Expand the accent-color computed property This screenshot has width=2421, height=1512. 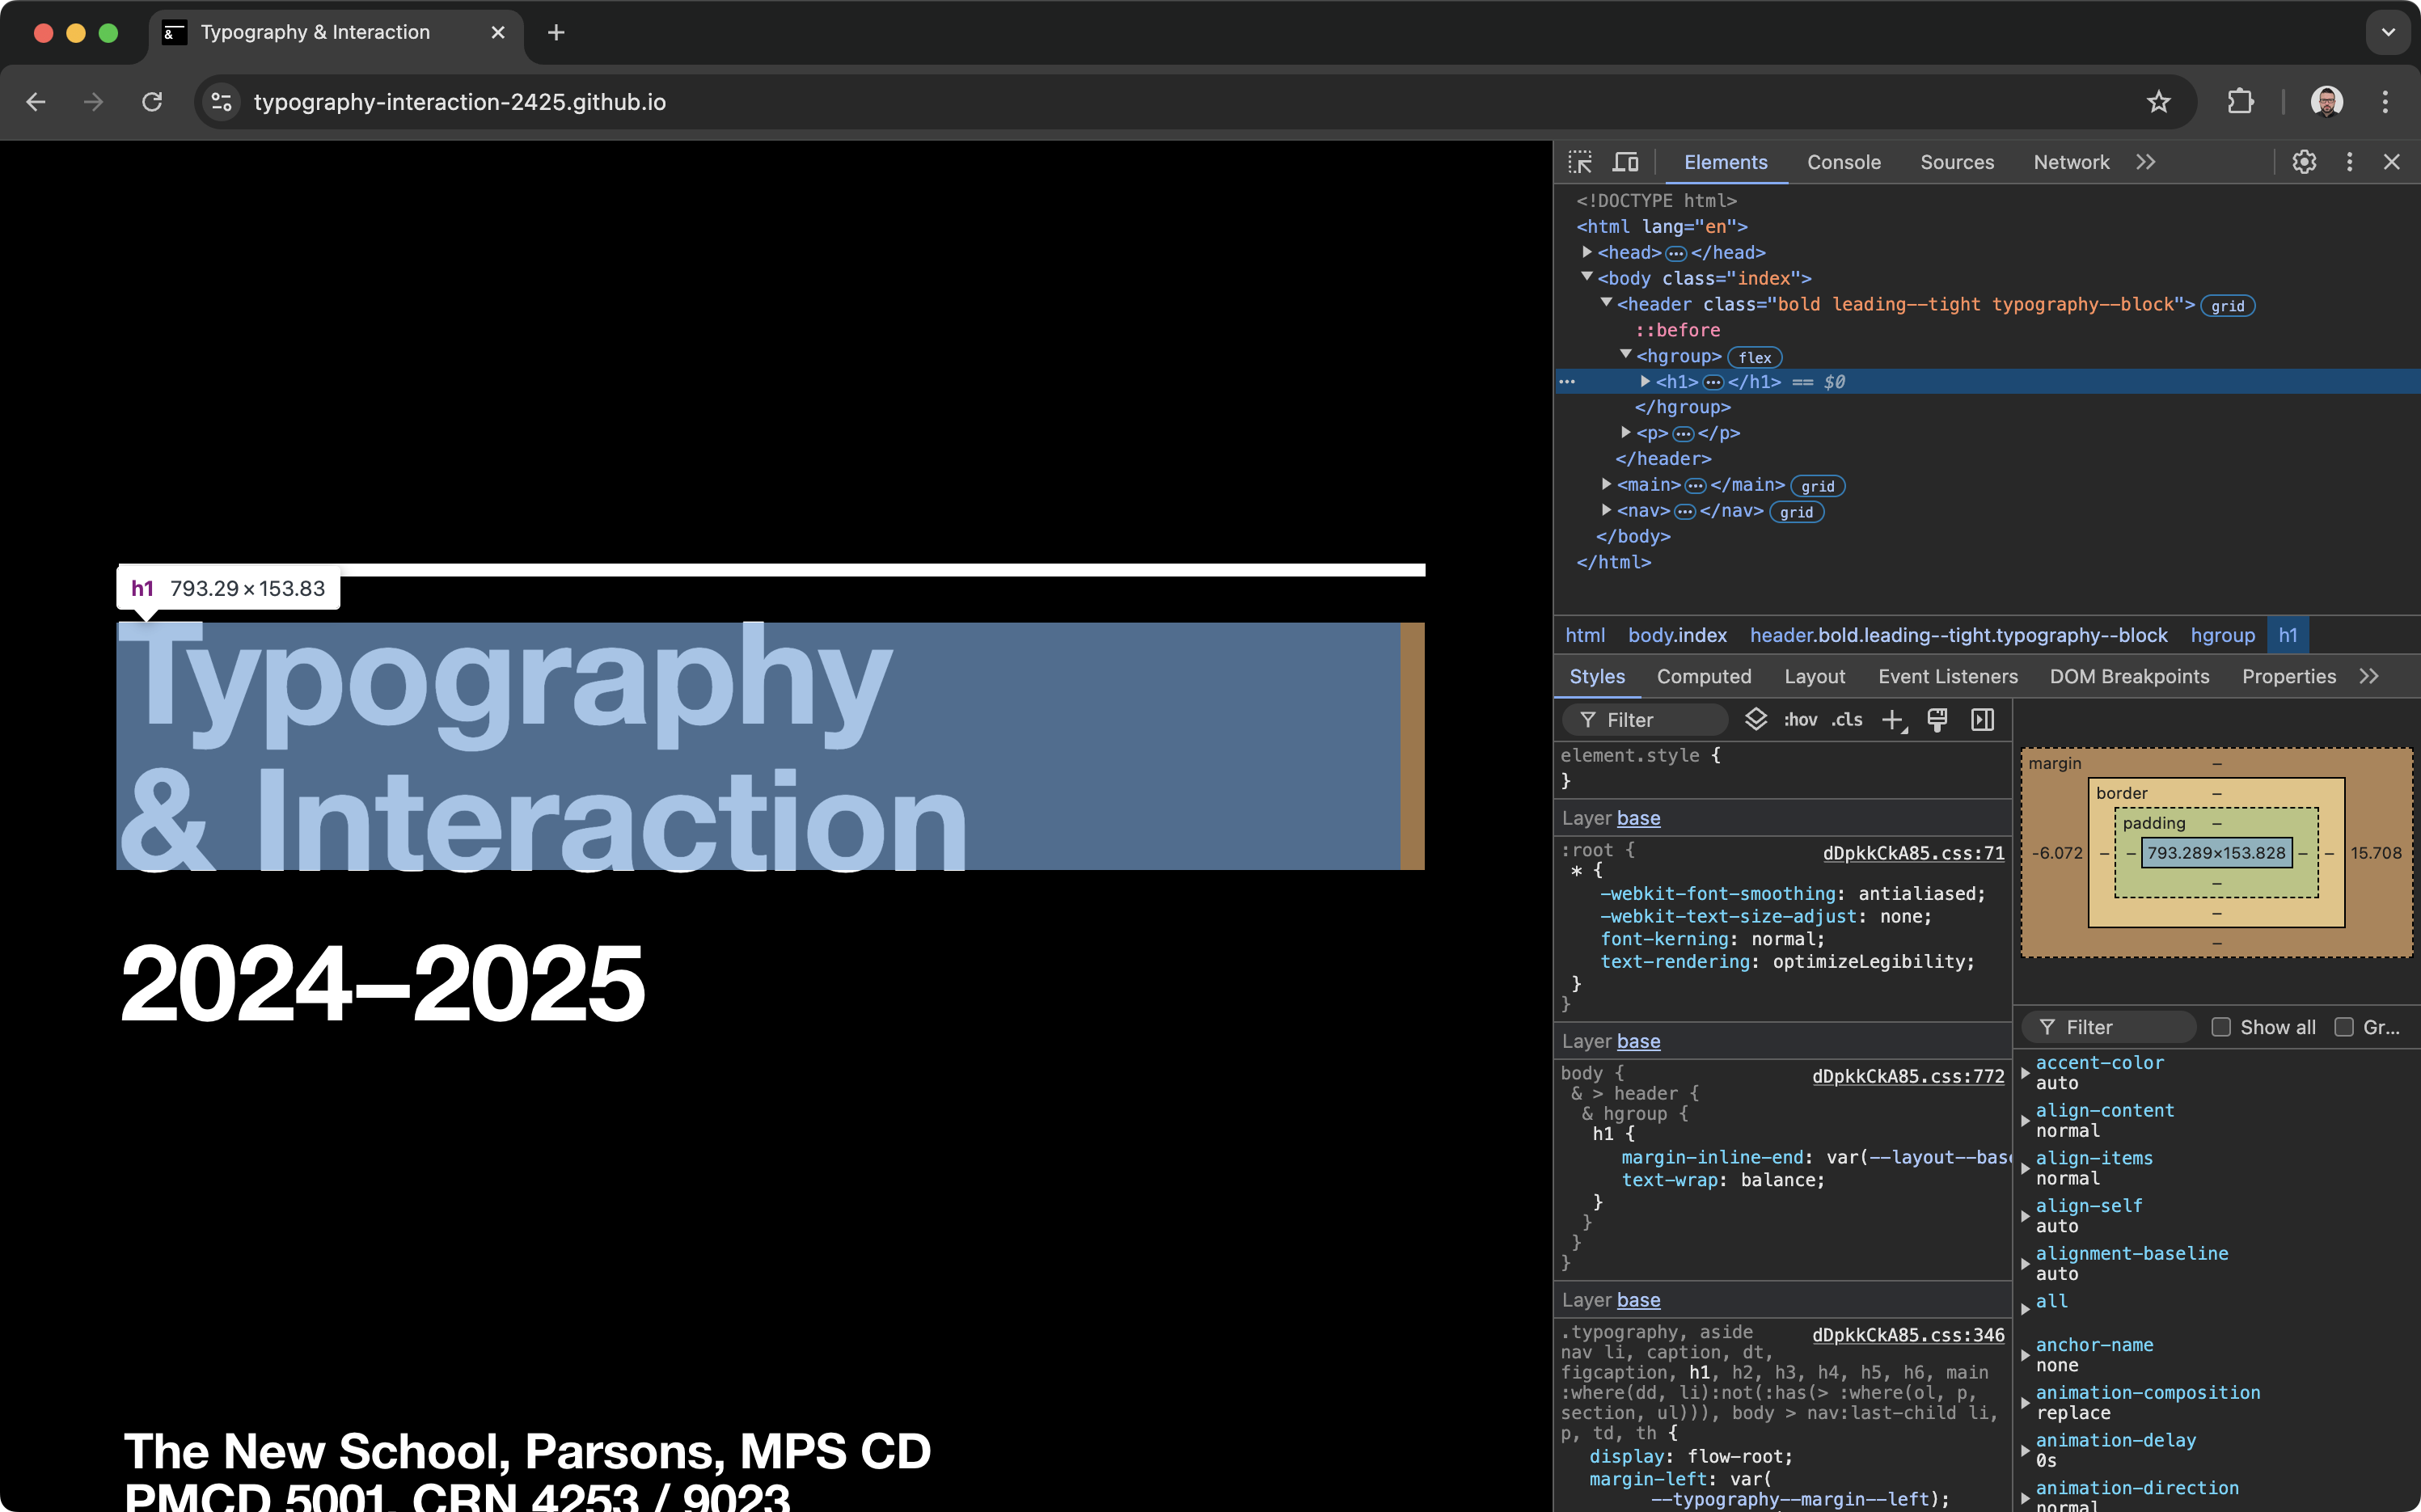[2025, 1073]
